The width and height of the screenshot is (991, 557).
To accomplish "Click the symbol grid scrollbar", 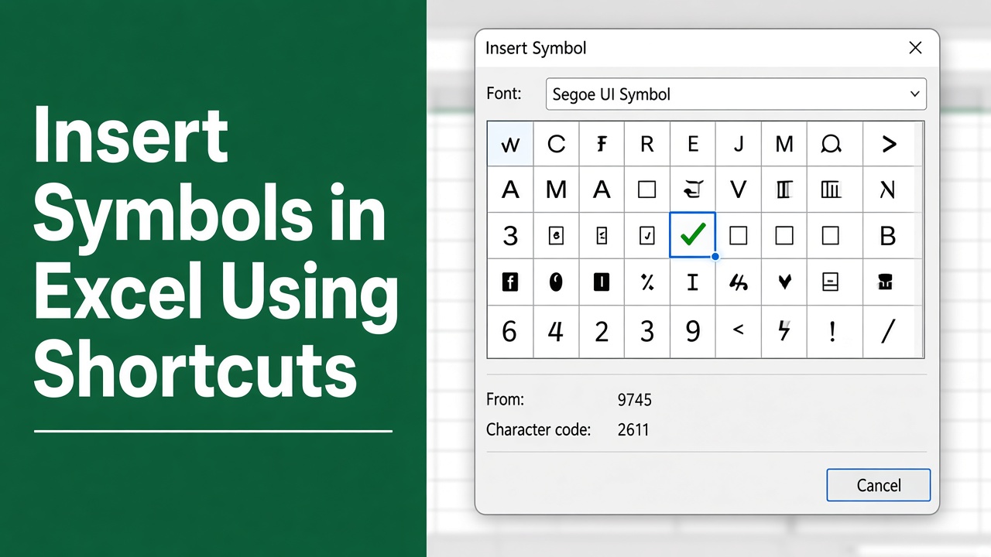I will [x=919, y=239].
